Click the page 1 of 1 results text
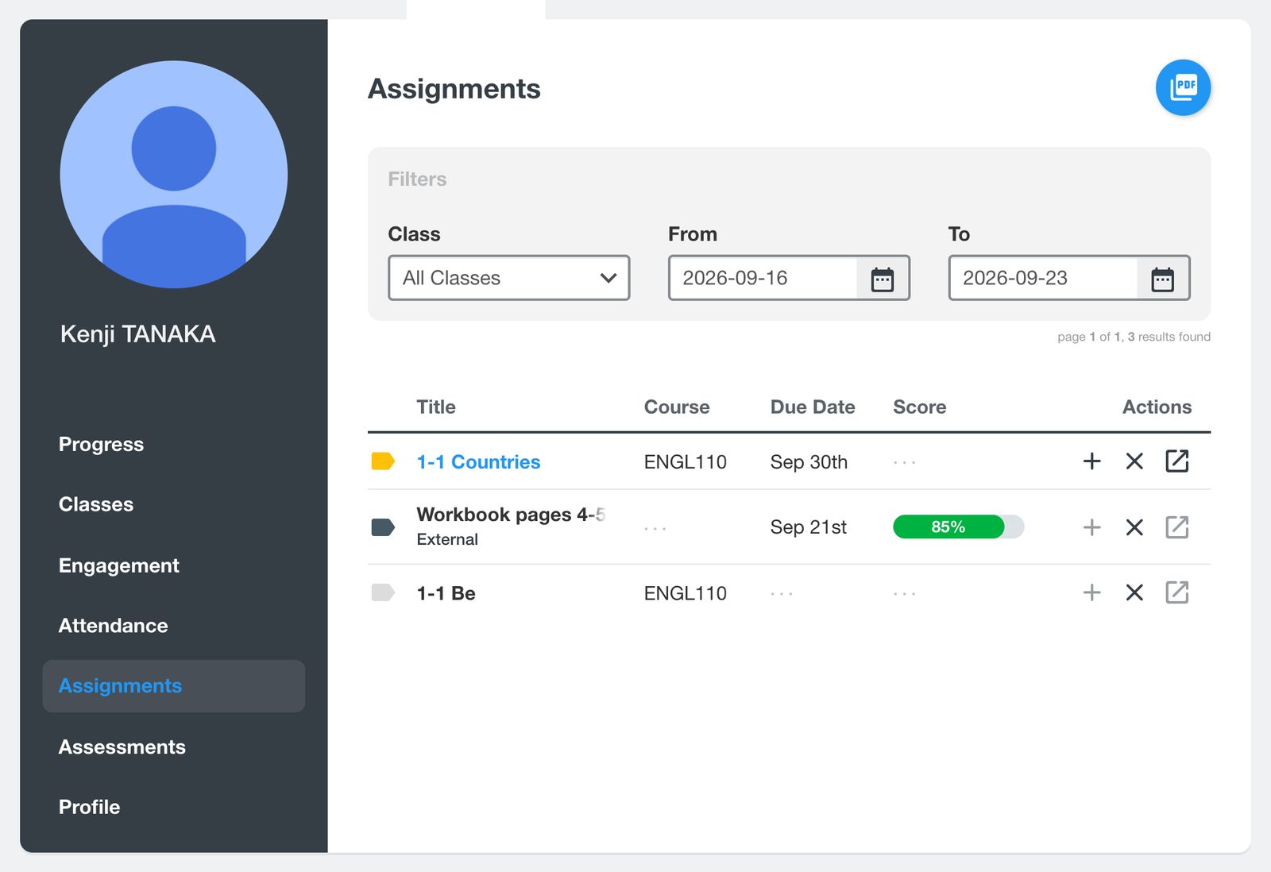This screenshot has height=872, width=1271. point(1134,337)
